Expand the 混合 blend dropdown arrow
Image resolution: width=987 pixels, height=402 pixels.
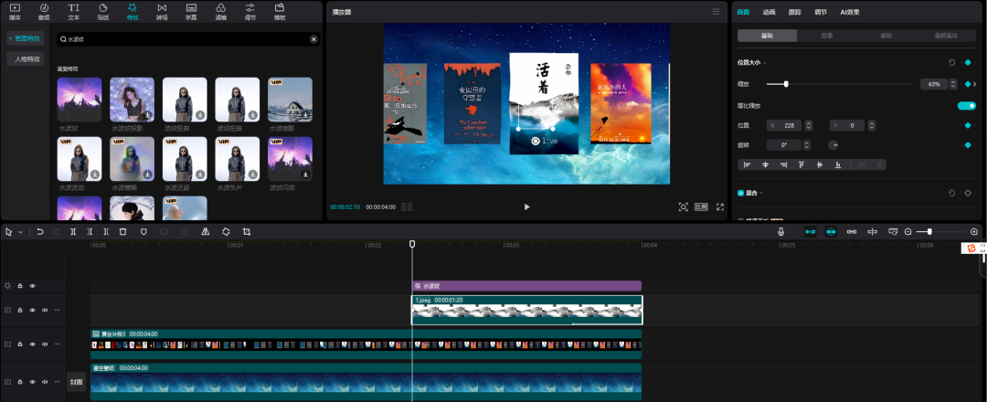(x=761, y=193)
